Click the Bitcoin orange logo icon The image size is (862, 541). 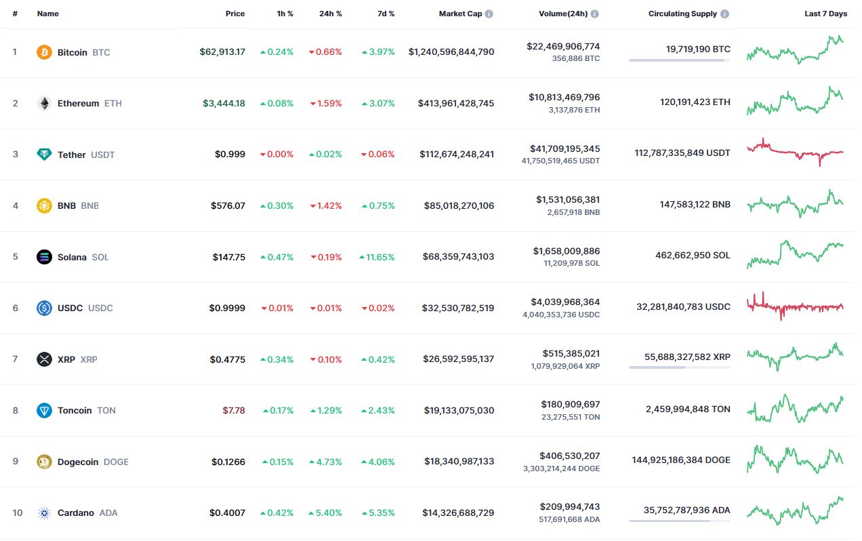44,52
